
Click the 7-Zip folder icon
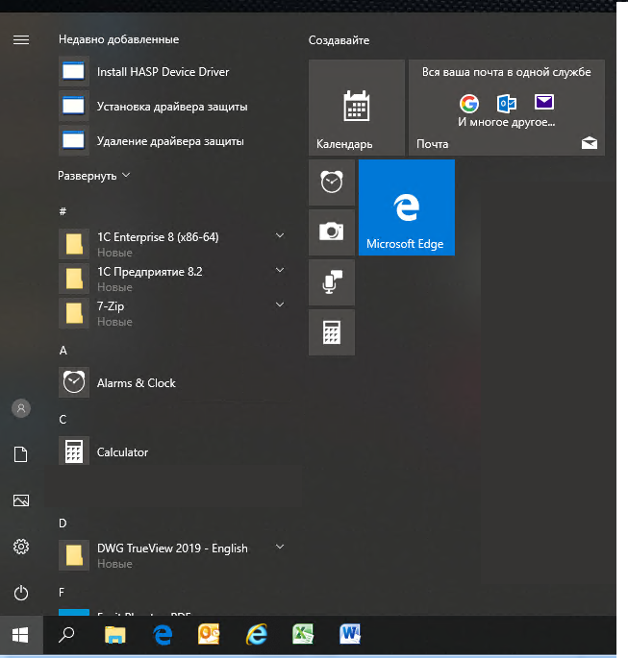[x=74, y=313]
